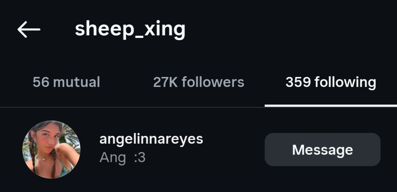Open the angelinnareyes username link
Viewport: 397px width, 192px height.
click(x=151, y=139)
